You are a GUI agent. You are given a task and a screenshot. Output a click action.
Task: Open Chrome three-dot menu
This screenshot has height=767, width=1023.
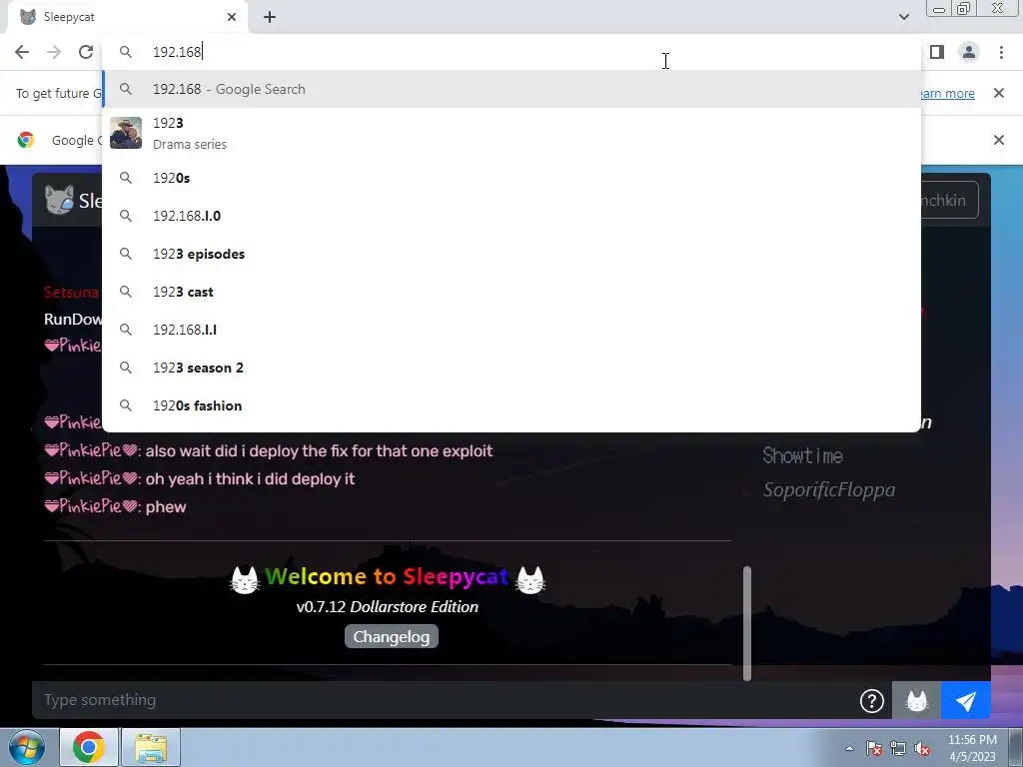coord(1001,52)
